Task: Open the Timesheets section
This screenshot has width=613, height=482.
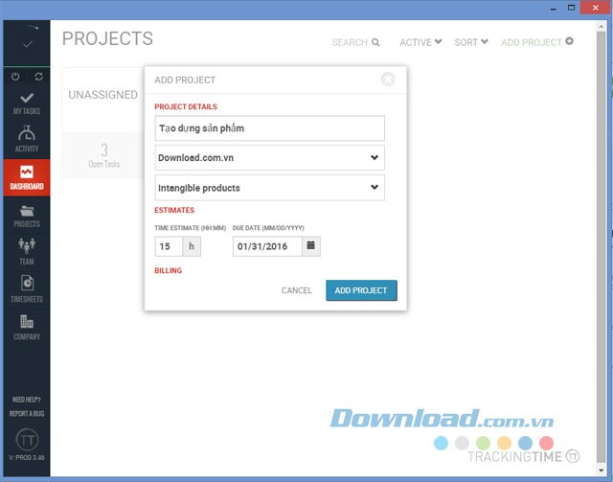Action: [26, 289]
